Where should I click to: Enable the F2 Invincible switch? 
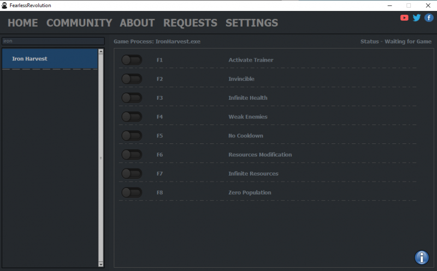coord(132,79)
